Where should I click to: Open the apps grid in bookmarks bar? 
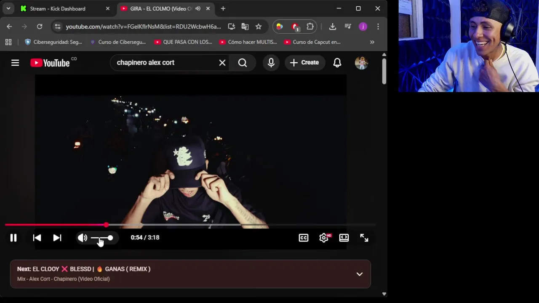click(8, 42)
